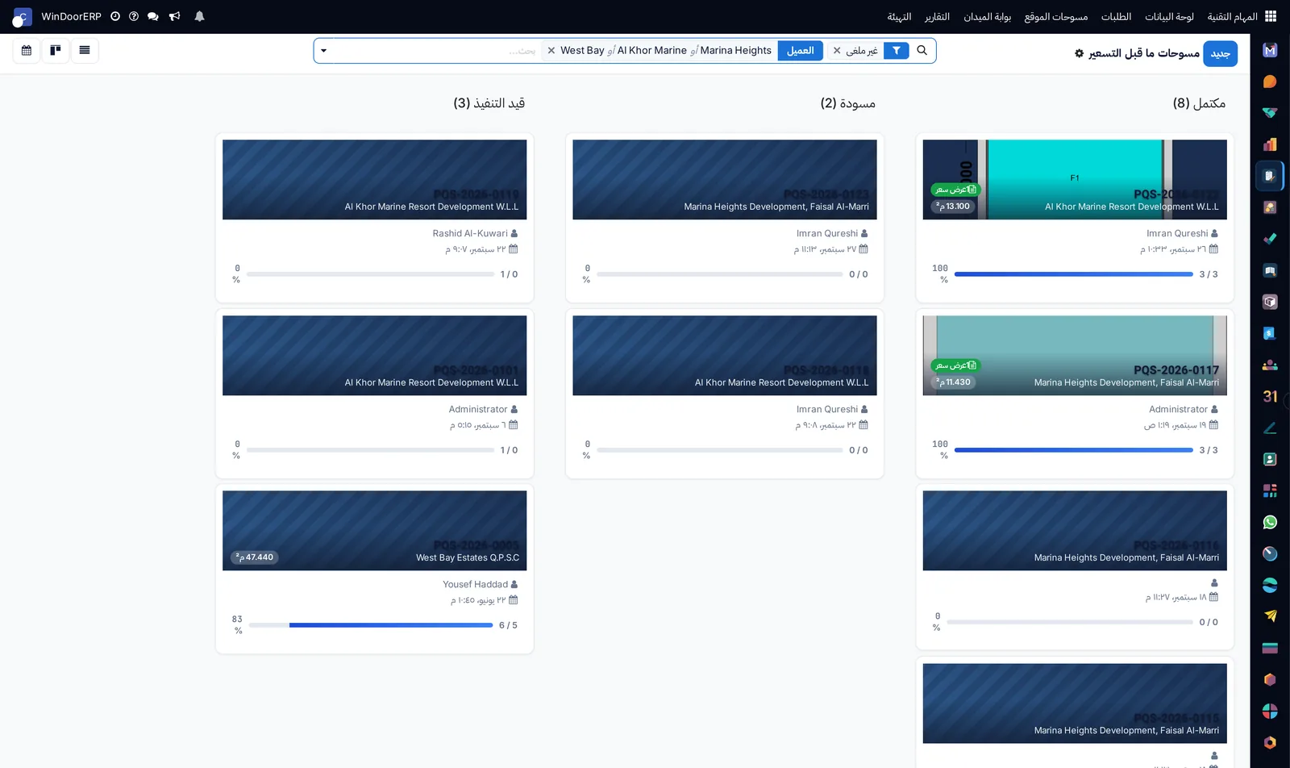Switch to kanban view

click(56, 50)
